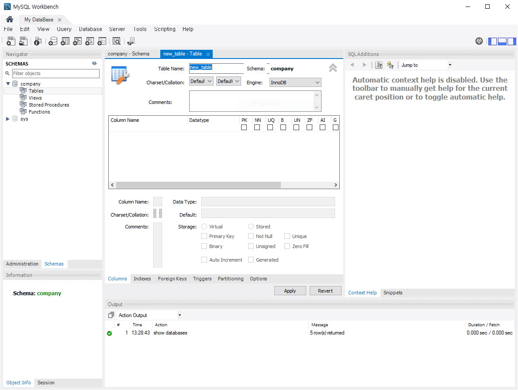Open the Engine InnoDB dropdown

coord(295,83)
